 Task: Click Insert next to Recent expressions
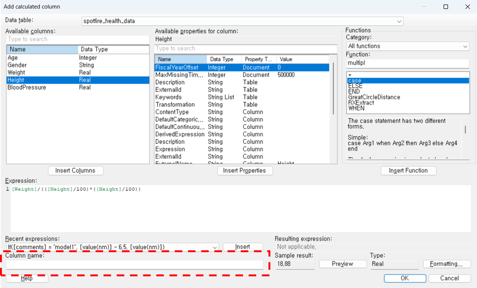(242, 247)
